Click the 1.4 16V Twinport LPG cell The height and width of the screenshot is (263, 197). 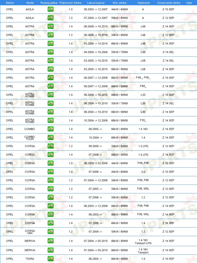(143, 242)
